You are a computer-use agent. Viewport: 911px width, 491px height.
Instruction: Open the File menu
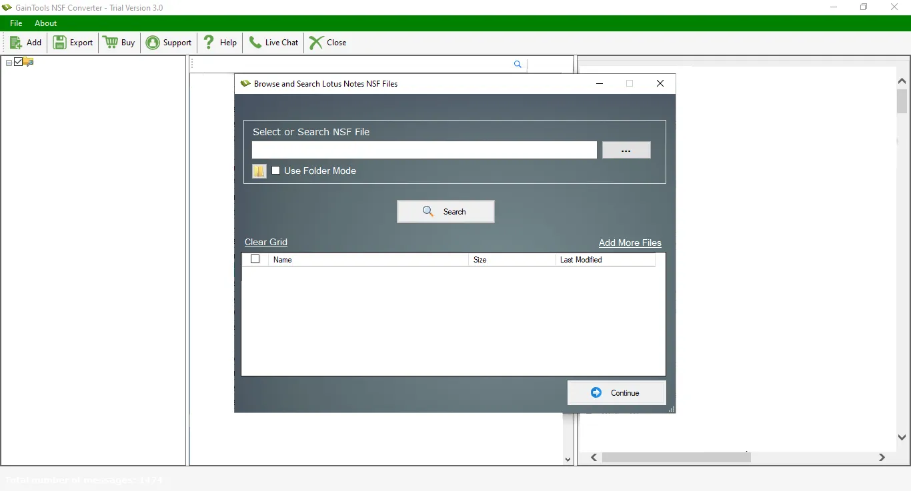(x=16, y=23)
